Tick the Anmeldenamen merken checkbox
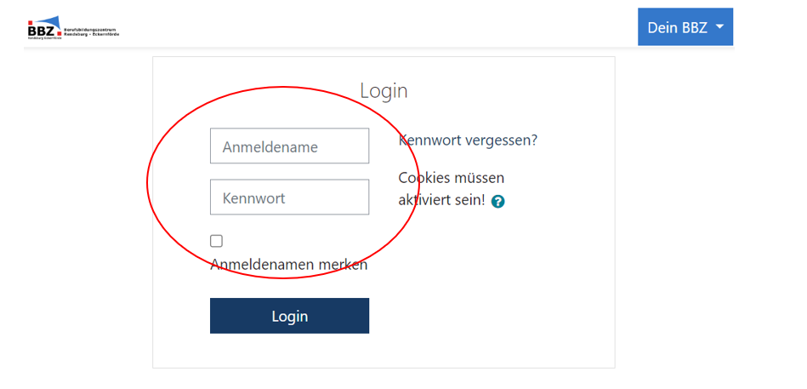The height and width of the screenshot is (389, 807). click(x=217, y=241)
